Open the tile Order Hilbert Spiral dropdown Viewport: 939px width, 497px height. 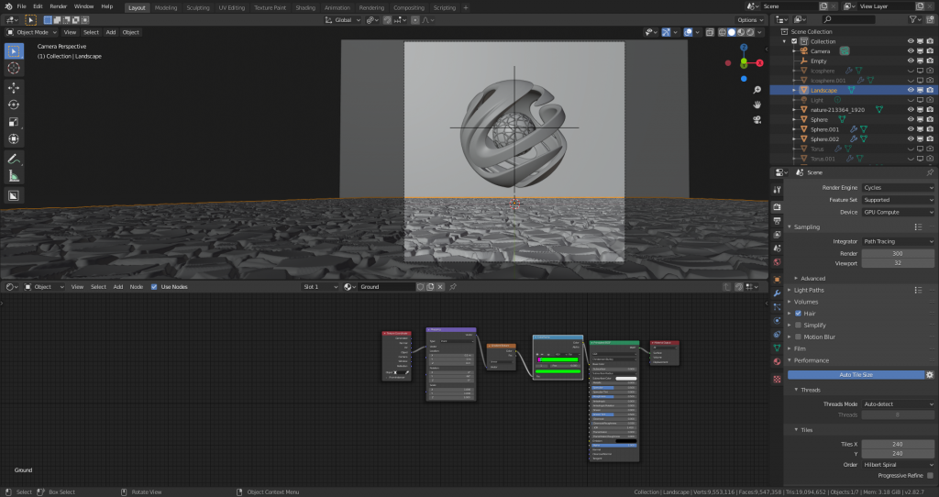click(898, 465)
